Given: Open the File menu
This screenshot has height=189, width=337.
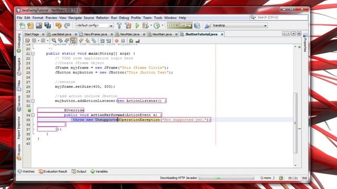Looking at the screenshot, I should click(x=19, y=18).
